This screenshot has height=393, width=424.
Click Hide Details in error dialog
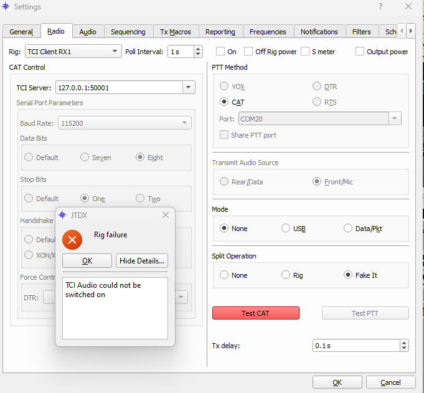142,261
